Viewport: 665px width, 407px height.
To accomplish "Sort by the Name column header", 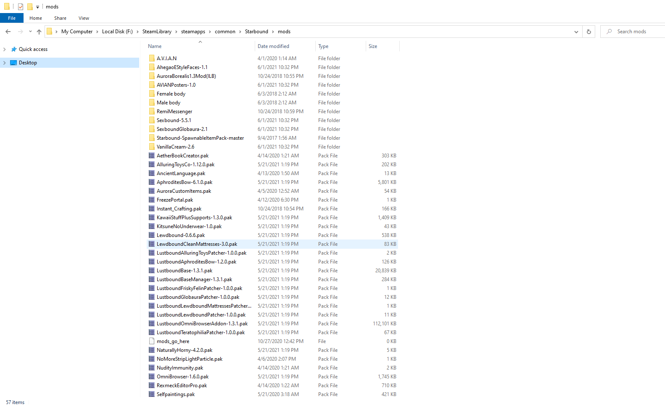I will tap(155, 46).
